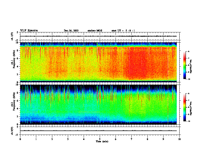Click the "ch.1(V)" axis label at top
This screenshot has height=156, width=202.
click(x=12, y=36)
